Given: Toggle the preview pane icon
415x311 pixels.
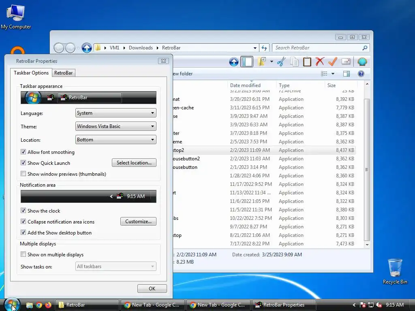Looking at the screenshot, I should 347,74.
